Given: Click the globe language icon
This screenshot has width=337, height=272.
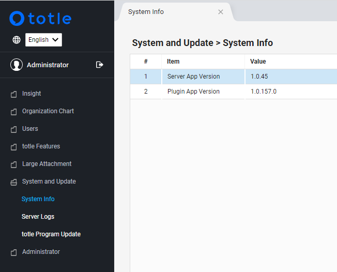Looking at the screenshot, I should 17,40.
